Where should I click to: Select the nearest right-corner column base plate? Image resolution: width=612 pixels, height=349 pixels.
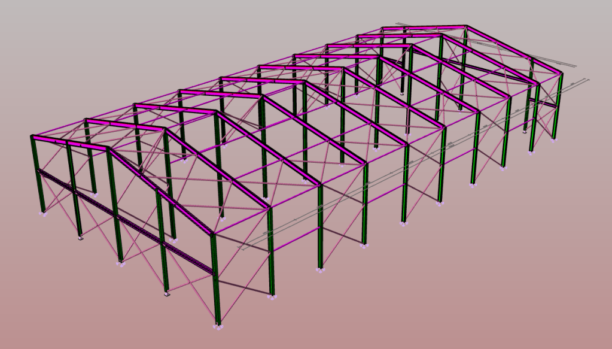click(219, 326)
